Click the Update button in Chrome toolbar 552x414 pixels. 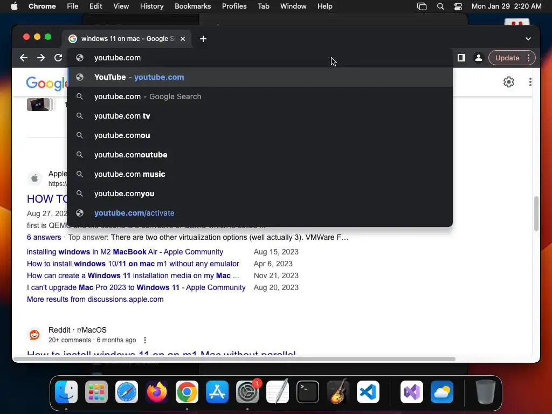[507, 58]
